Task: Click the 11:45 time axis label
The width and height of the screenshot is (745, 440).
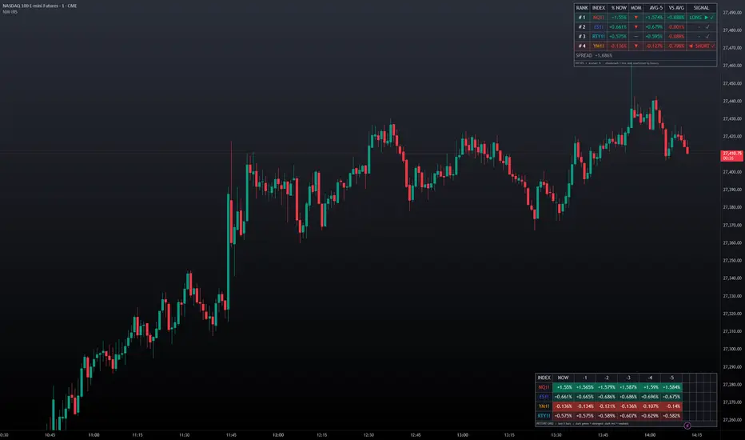Action: pyautogui.click(x=231, y=435)
